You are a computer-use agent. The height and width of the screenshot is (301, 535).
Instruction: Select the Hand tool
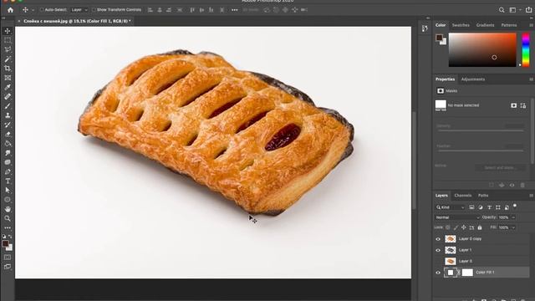8,209
